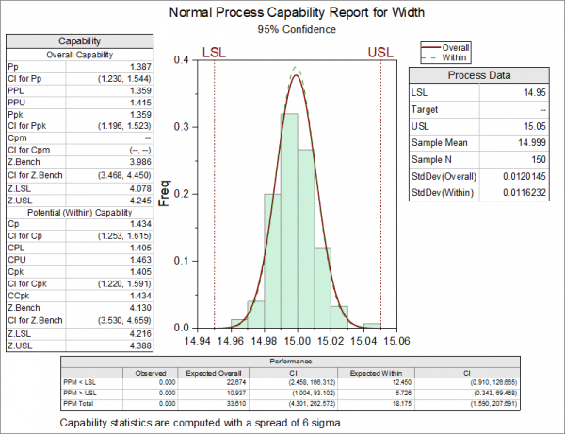The height and width of the screenshot is (434, 565).
Task: Select the Pp value 1.387 cell
Action: pos(109,67)
